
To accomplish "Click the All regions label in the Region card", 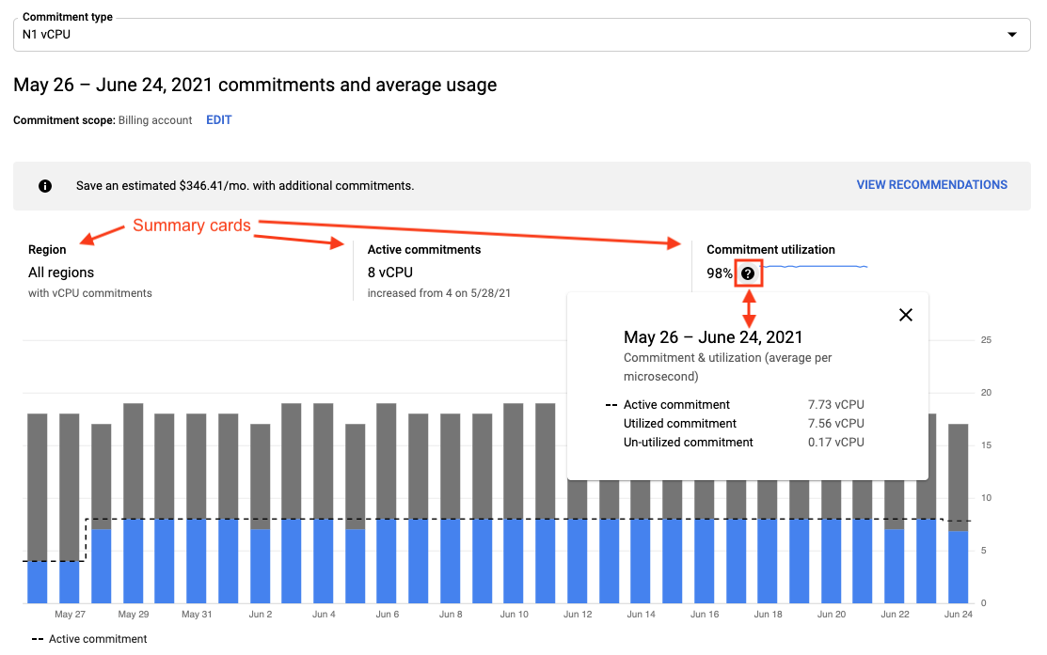I will pos(62,272).
